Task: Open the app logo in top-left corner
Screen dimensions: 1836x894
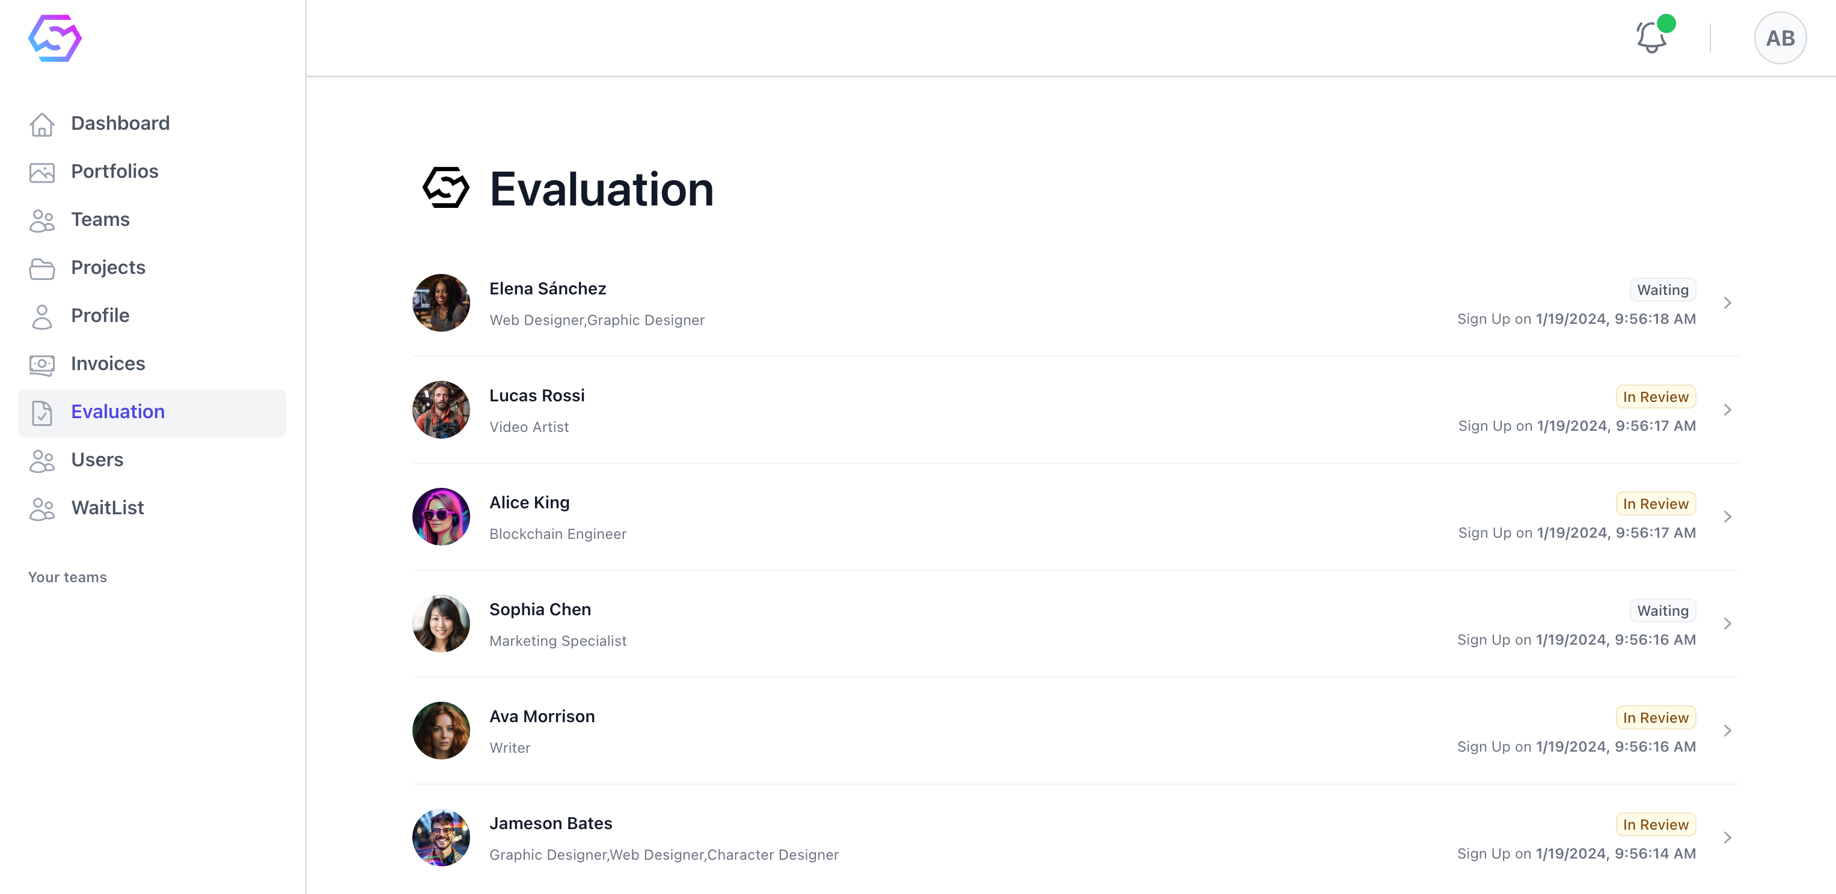Action: [x=54, y=38]
